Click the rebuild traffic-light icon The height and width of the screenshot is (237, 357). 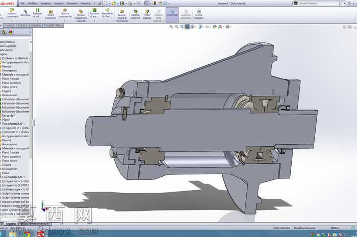155,3
